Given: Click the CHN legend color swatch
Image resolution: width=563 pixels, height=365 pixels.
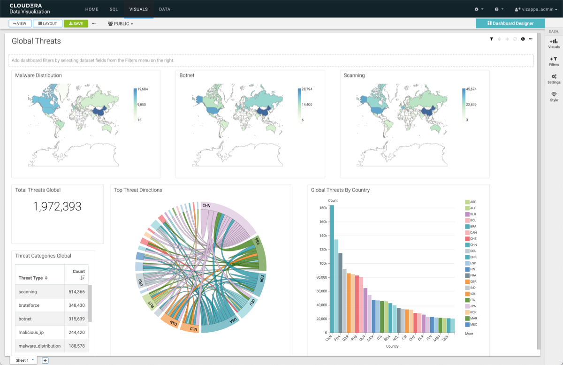Looking at the screenshot, I should 467,245.
